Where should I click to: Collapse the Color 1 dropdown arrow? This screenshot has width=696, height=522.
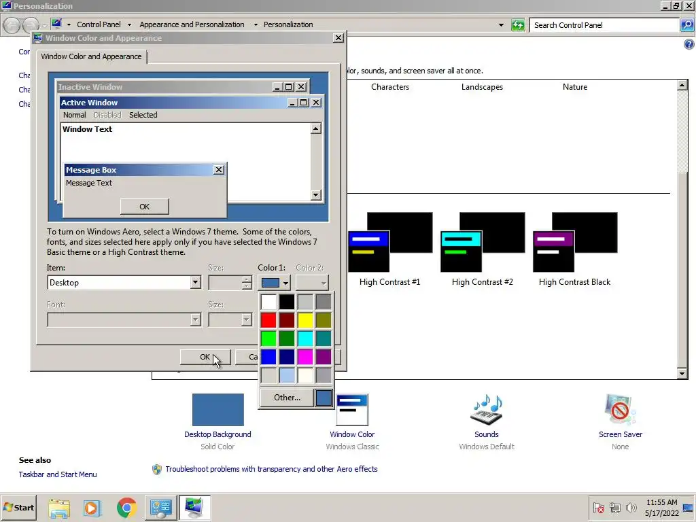(285, 282)
